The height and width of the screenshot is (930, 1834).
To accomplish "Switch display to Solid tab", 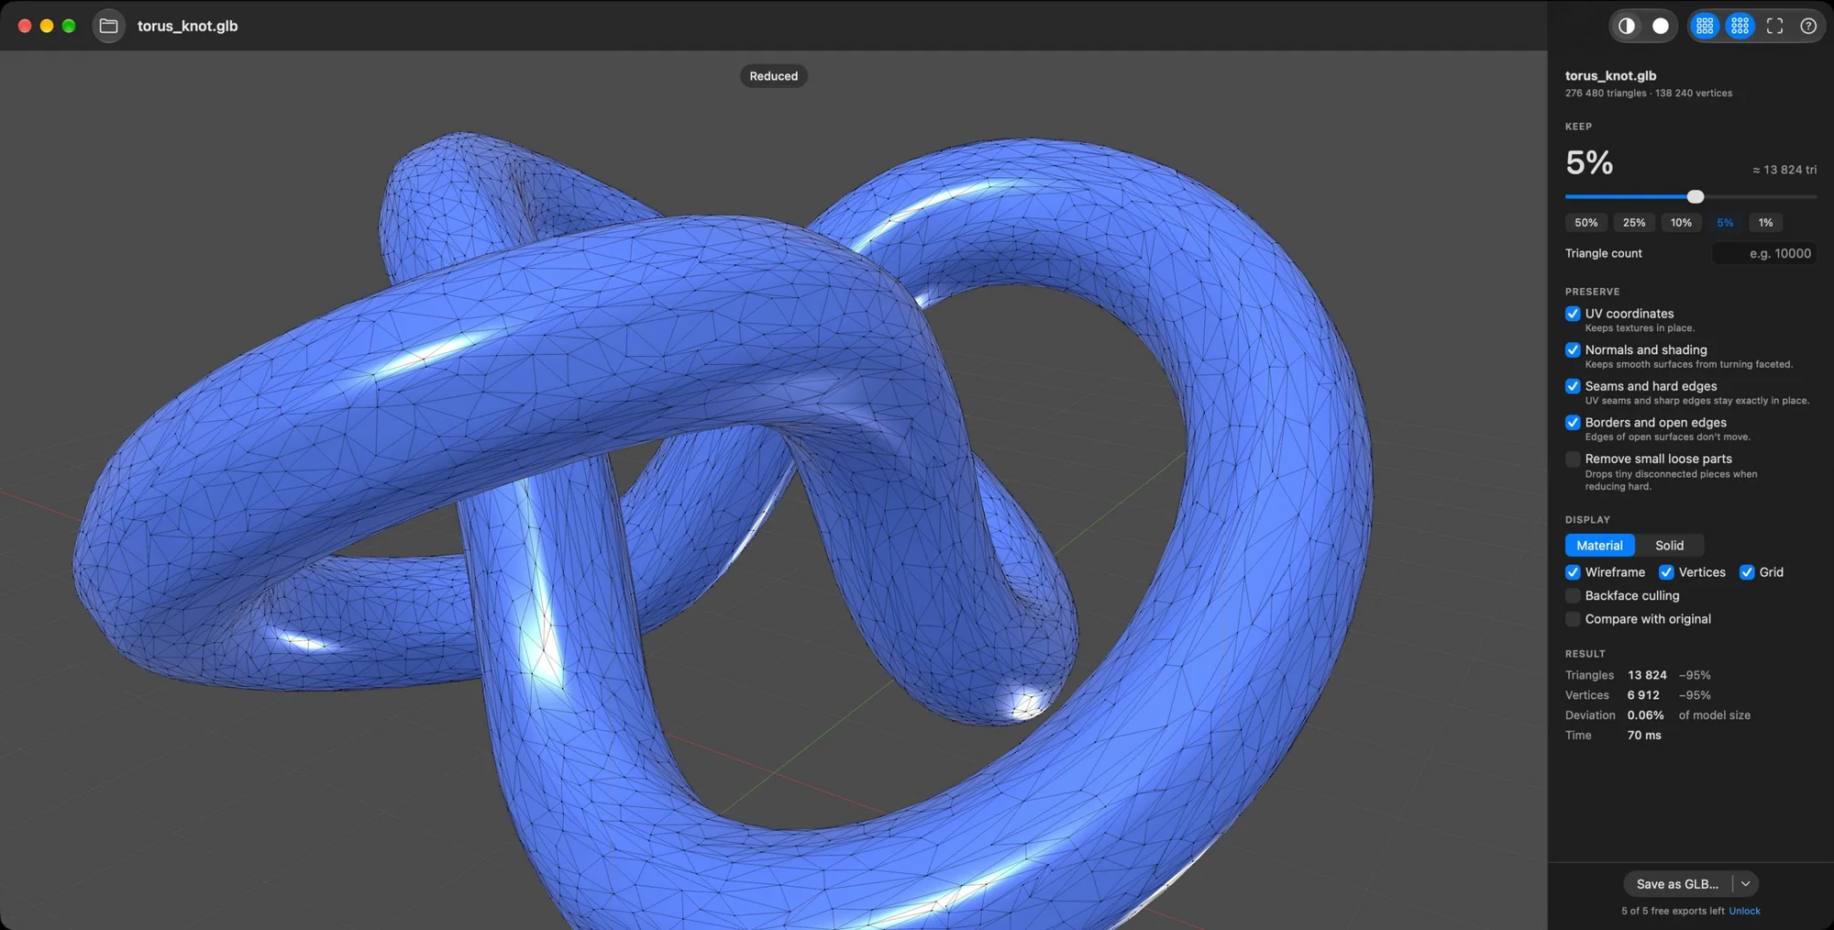I will click(x=1669, y=546).
